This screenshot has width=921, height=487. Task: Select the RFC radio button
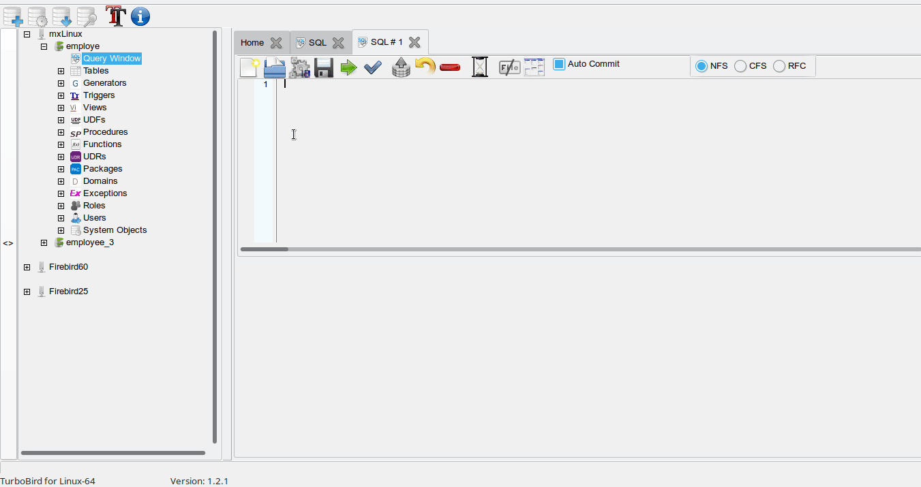click(x=779, y=66)
